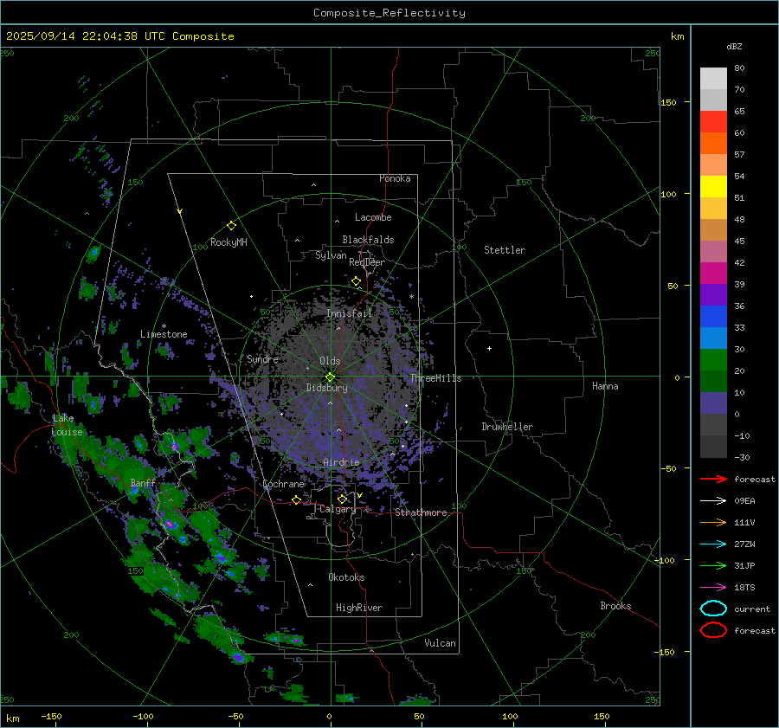Viewport: 779px width, 728px height.
Task: Click the light gray 80-70 dBZ swatch
Action: click(713, 79)
